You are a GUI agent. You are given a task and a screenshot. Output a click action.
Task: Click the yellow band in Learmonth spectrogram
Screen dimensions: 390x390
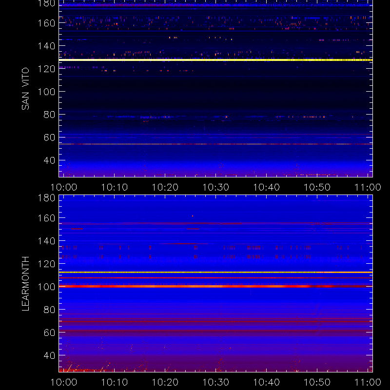[215, 273]
